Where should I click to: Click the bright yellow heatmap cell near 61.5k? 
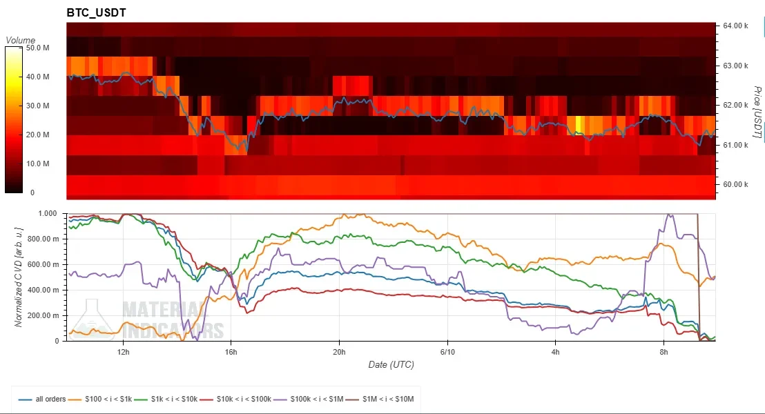(579, 126)
